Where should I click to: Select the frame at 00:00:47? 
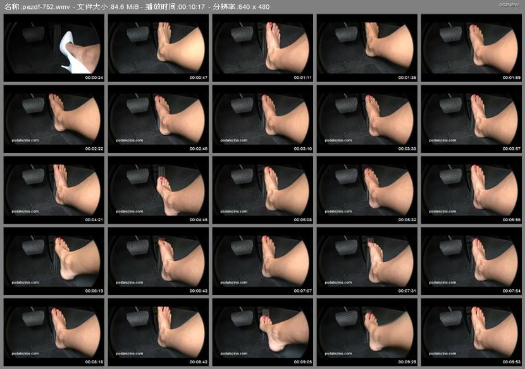pos(158,47)
